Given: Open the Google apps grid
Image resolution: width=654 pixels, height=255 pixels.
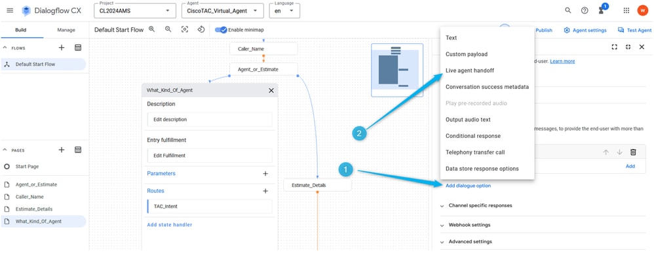Looking at the screenshot, I should (x=626, y=10).
